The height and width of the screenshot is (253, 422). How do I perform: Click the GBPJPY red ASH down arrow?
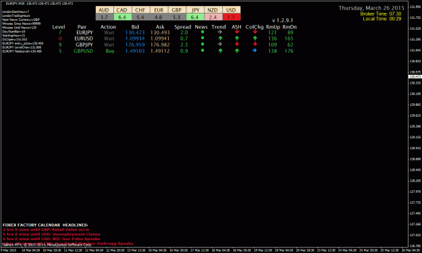(x=237, y=44)
